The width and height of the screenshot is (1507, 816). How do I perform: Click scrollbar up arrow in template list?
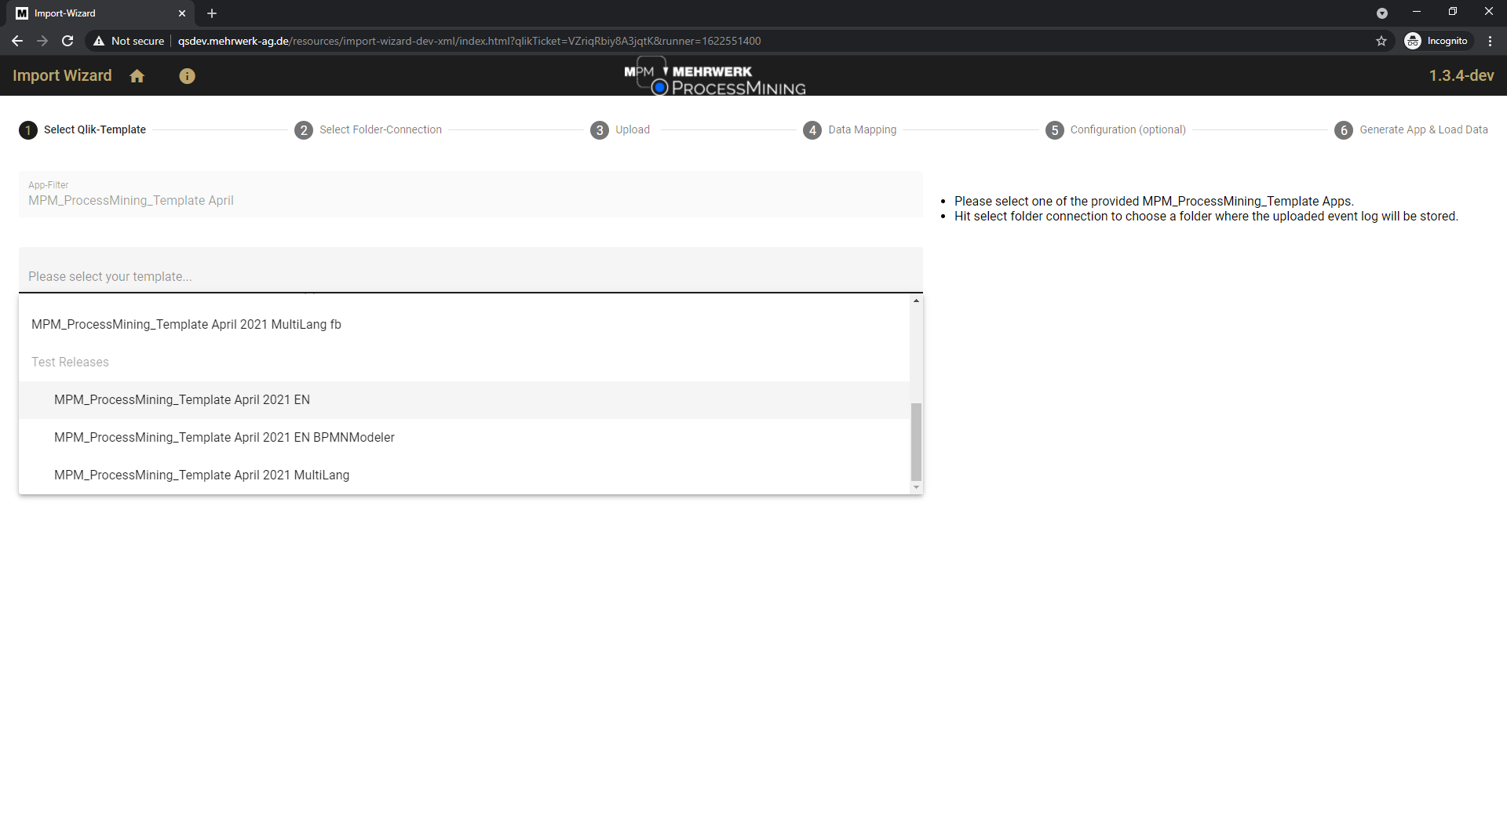click(916, 301)
